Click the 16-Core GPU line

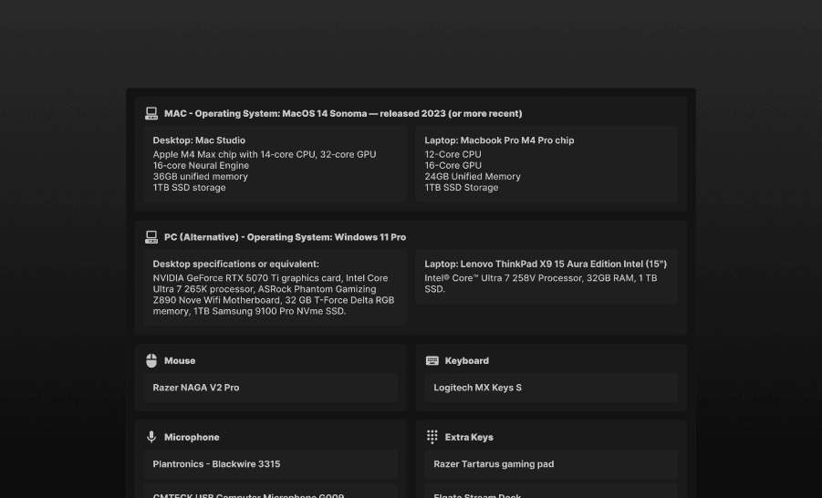(x=453, y=165)
